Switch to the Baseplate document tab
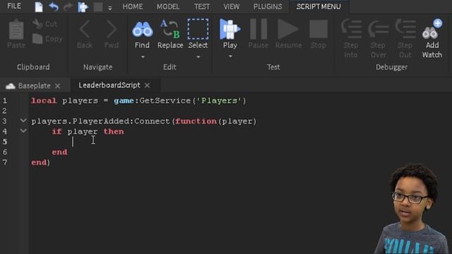Viewport: 452px width, 254px height. [35, 85]
